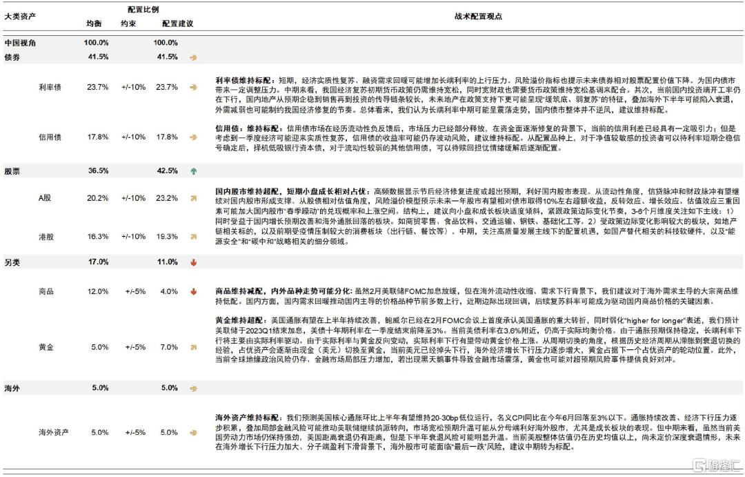Select the 36.5% 均衡 value for 股票
The width and height of the screenshot is (745, 477).
click(x=98, y=171)
